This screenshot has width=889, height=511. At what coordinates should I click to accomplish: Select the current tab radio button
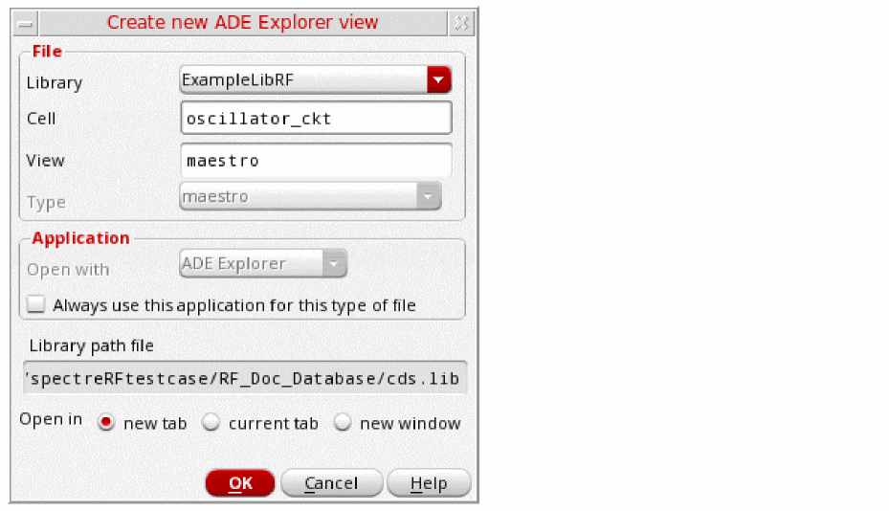[x=211, y=423]
